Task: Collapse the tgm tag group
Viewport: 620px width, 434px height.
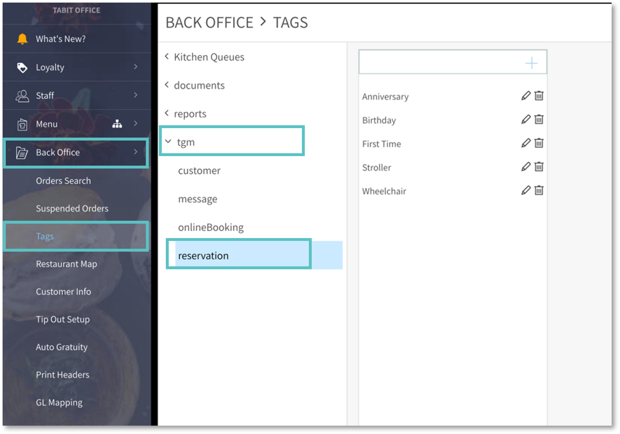Action: click(168, 141)
